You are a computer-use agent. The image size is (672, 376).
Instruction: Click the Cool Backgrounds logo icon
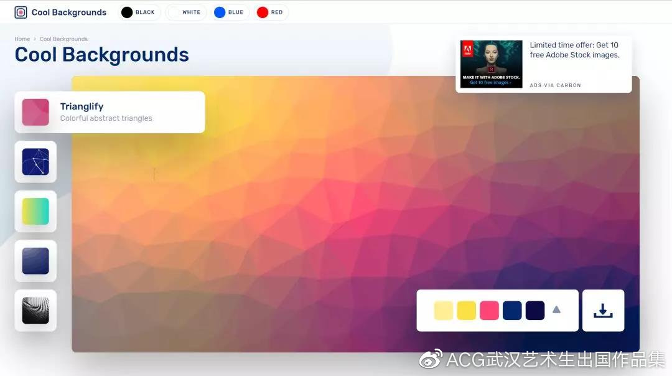click(x=21, y=12)
